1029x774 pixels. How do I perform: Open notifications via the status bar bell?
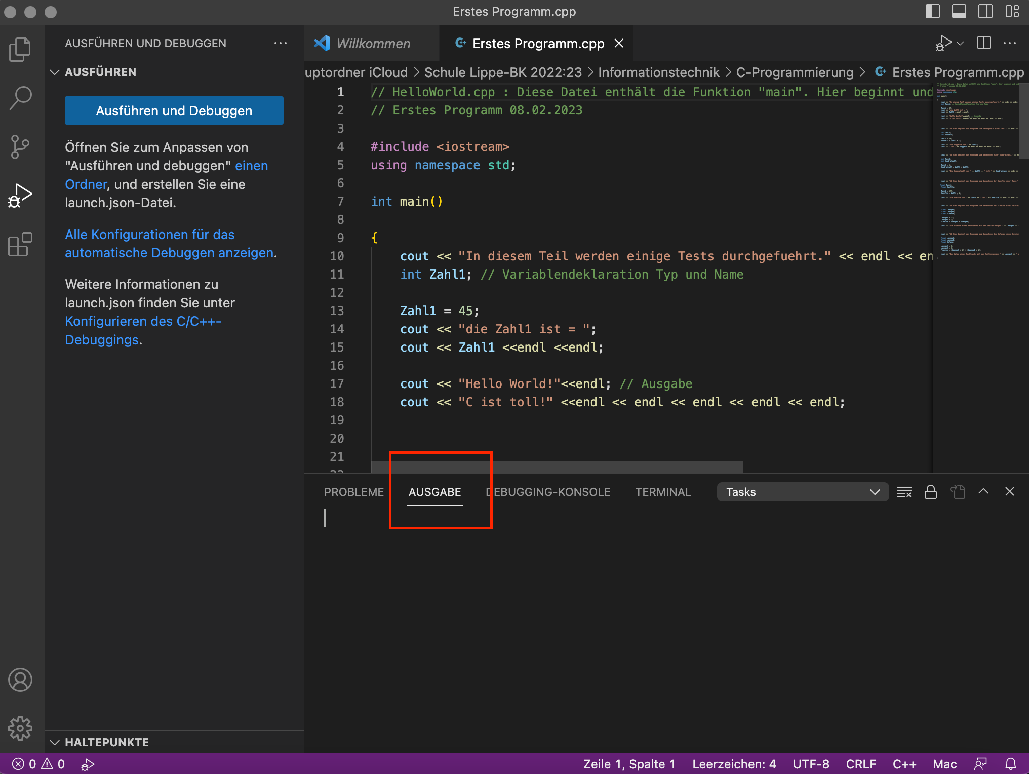coord(1010,763)
